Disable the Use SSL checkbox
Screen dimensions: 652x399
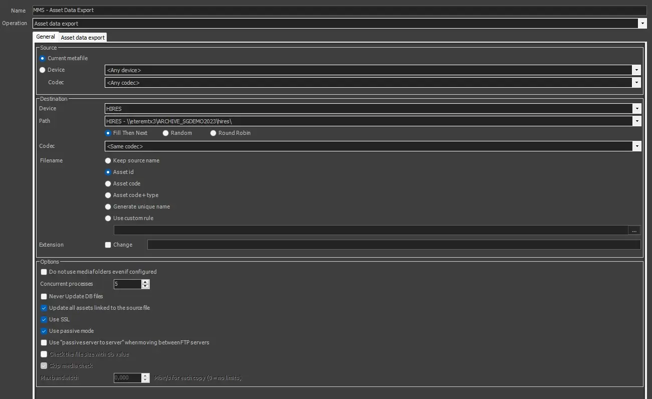[44, 320]
